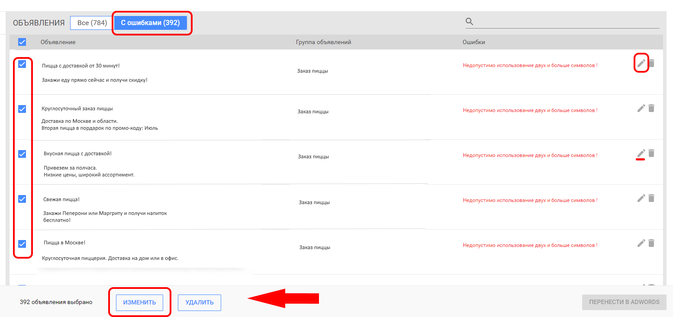Delete the 'Свежая пицца!' ad via the trash icon
The width and height of the screenshot is (673, 317).
click(x=651, y=198)
